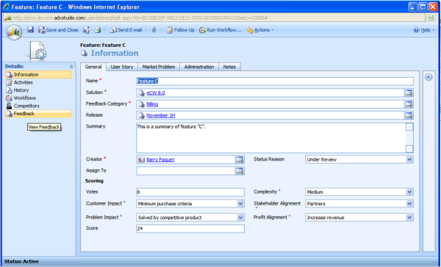Open the November_IH release link
The width and height of the screenshot is (441, 267).
[160, 115]
